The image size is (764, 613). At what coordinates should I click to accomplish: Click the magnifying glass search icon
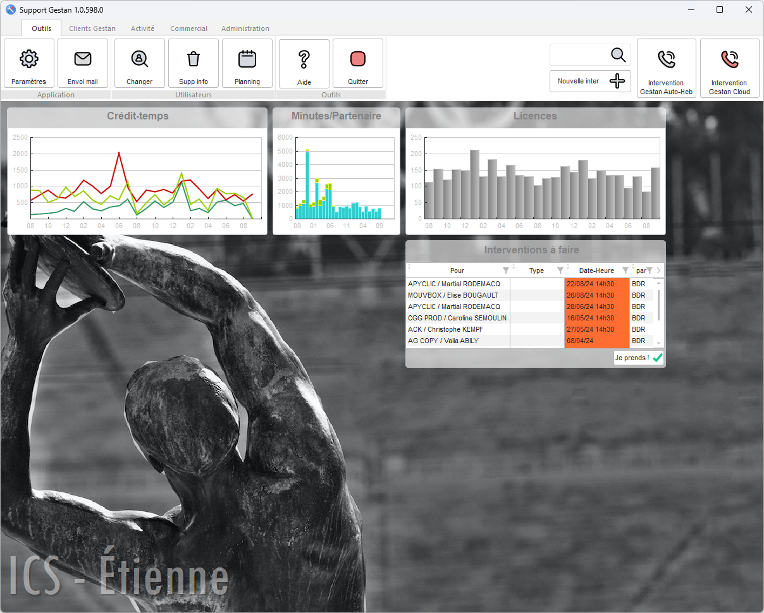618,55
